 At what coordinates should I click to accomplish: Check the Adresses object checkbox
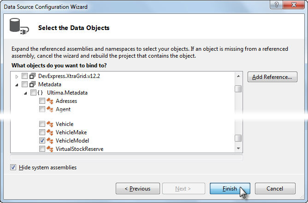click(x=42, y=101)
